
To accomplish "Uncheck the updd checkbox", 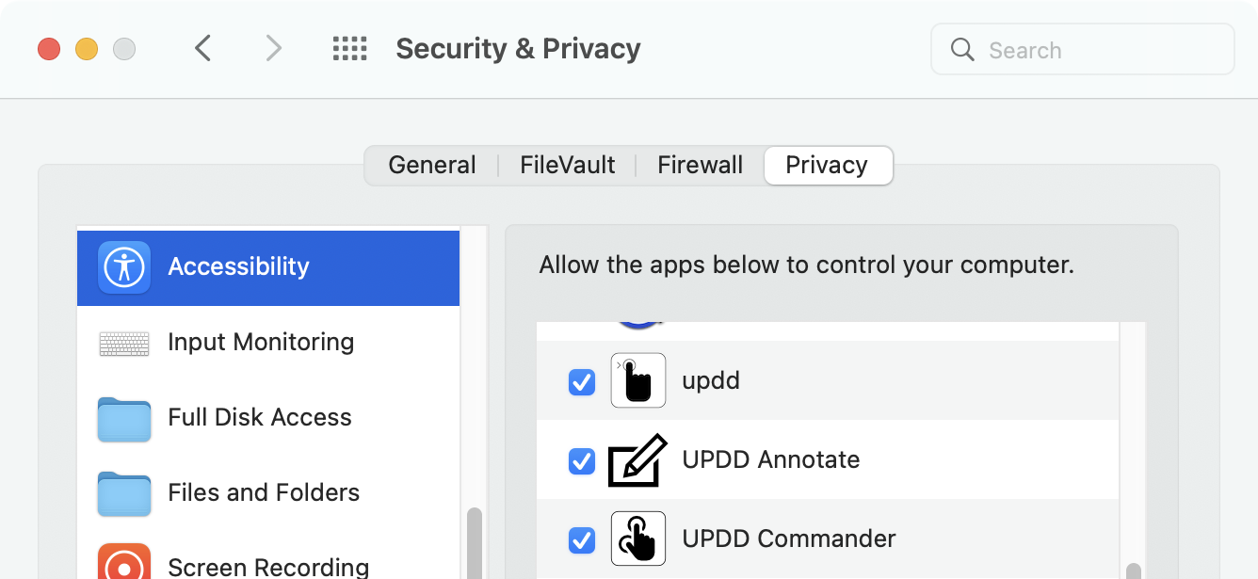I will coord(582,382).
